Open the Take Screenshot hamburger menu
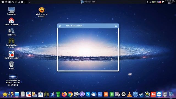Screen dimensions: 176x99 tap(116, 26)
